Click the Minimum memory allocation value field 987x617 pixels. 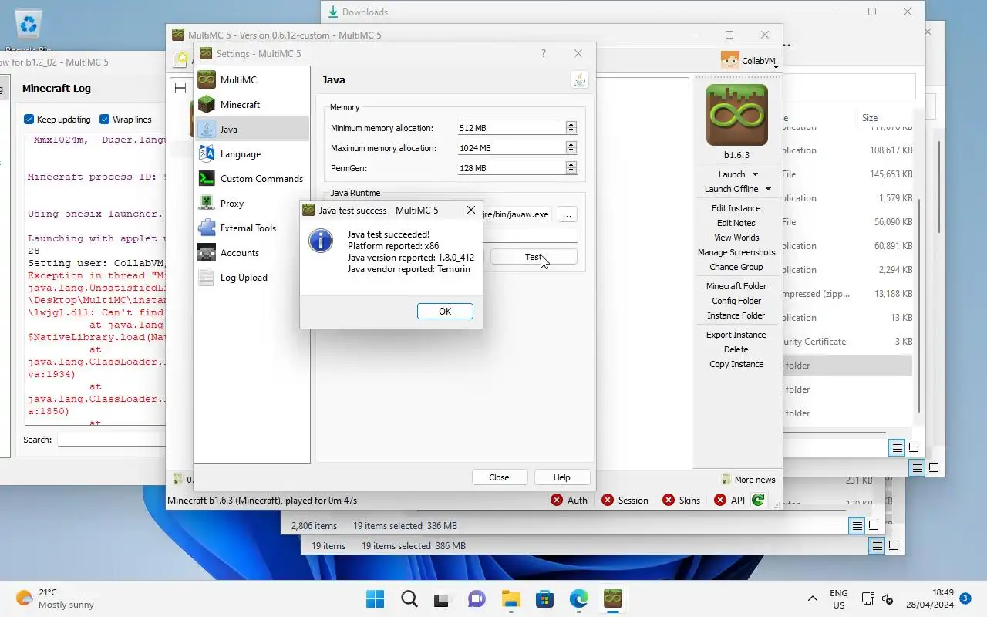coord(511,128)
